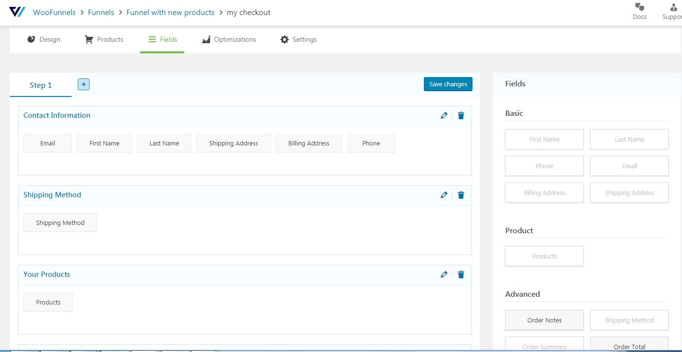Click the Settings gear icon
The width and height of the screenshot is (682, 352).
point(284,39)
